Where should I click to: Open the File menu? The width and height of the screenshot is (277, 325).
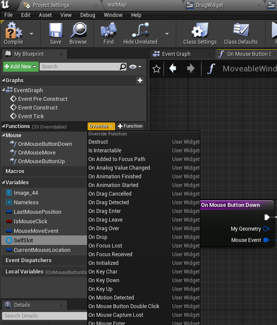pos(8,15)
